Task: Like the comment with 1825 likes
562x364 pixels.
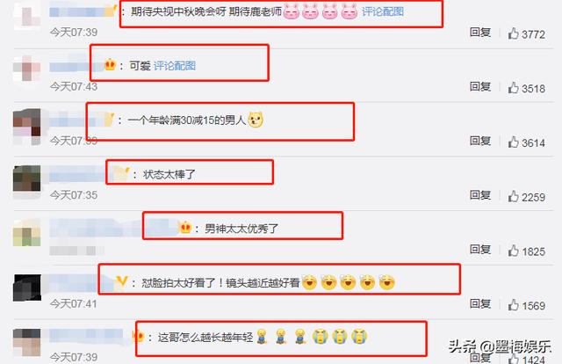Action: point(513,251)
